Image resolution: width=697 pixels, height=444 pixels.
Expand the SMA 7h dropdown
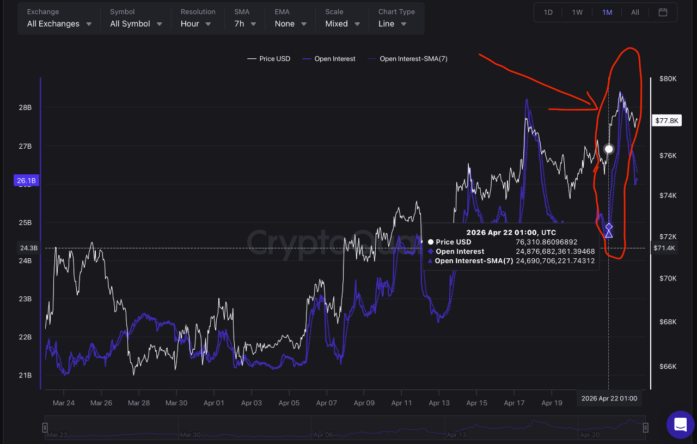pos(246,24)
